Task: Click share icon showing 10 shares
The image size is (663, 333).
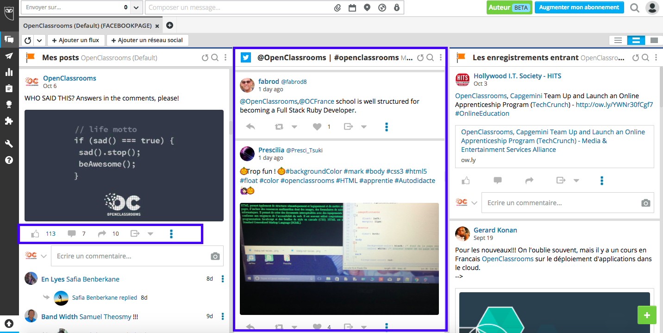Action: [x=102, y=234]
